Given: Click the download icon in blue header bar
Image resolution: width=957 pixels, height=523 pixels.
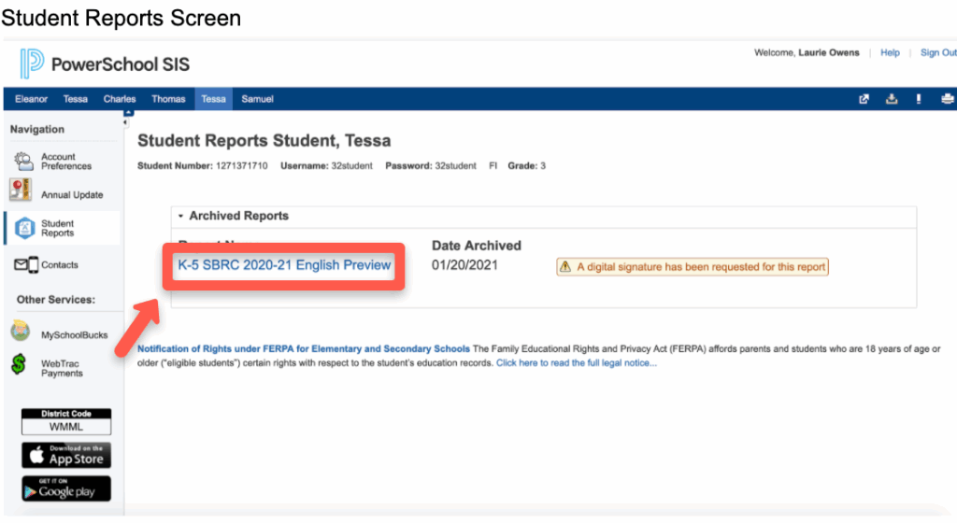Looking at the screenshot, I should click(892, 99).
